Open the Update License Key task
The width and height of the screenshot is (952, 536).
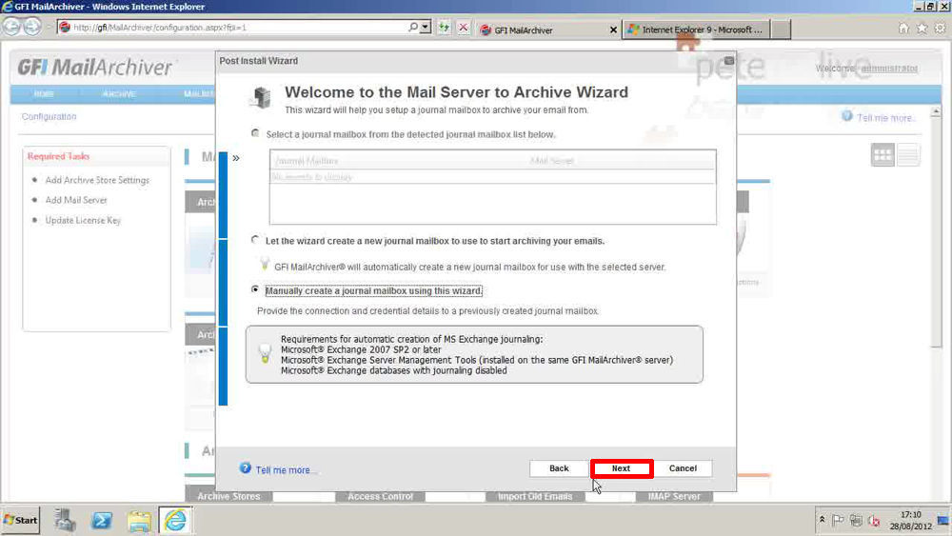click(x=83, y=220)
